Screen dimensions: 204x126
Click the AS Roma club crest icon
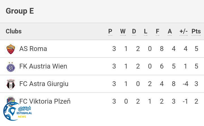(x=11, y=49)
